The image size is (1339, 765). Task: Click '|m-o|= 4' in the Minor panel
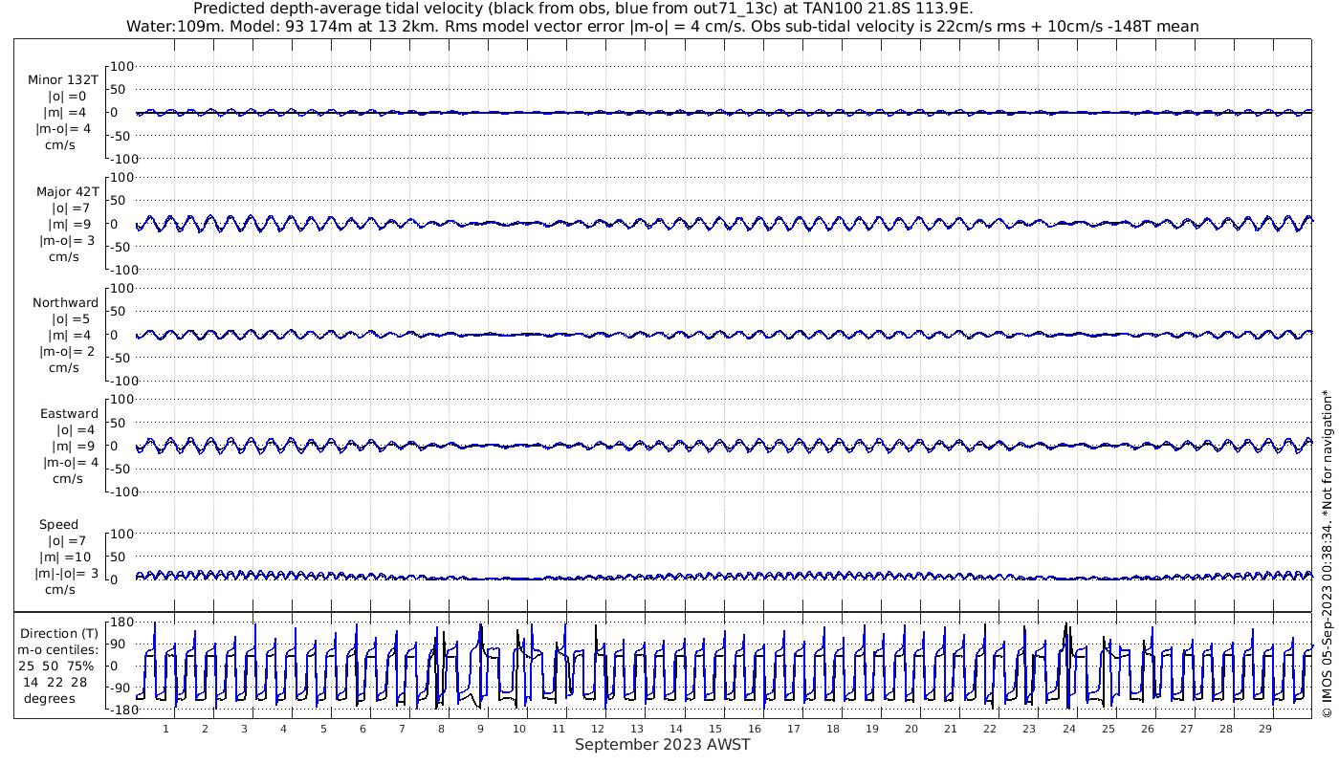coord(65,129)
